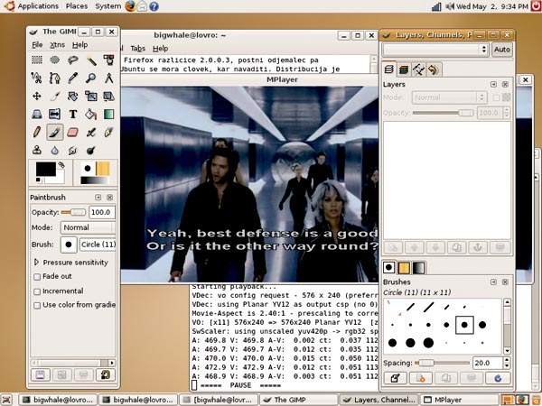The image size is (542, 406).
Task: Select the Bucket Fill tool
Action: pyautogui.click(x=91, y=114)
